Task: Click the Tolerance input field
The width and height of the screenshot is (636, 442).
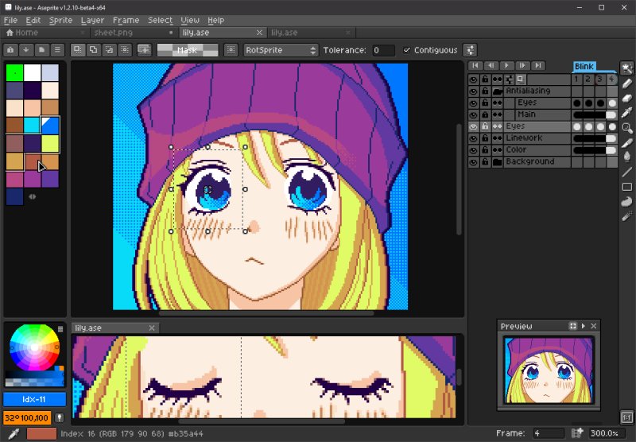Action: [x=382, y=50]
